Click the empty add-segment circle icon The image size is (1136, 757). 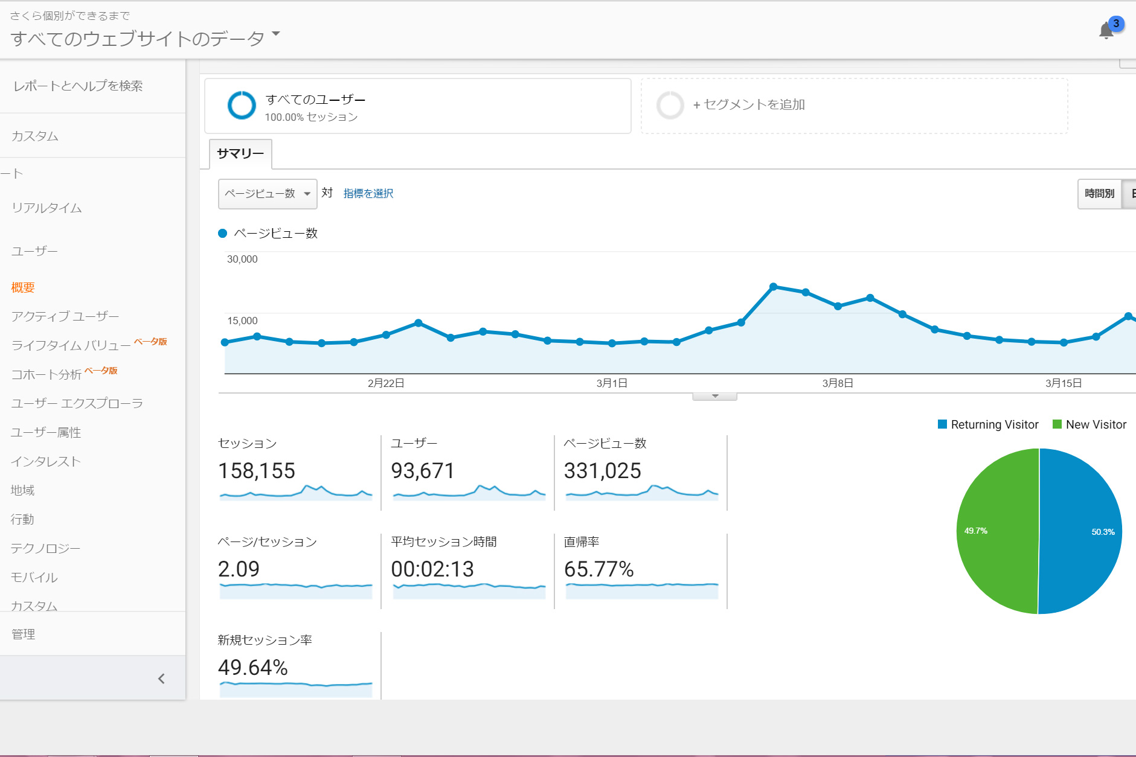click(670, 106)
